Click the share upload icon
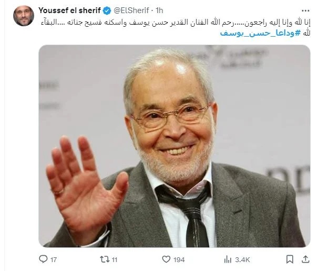Image resolution: width=318 pixels, height=271 pixels. click(x=305, y=259)
